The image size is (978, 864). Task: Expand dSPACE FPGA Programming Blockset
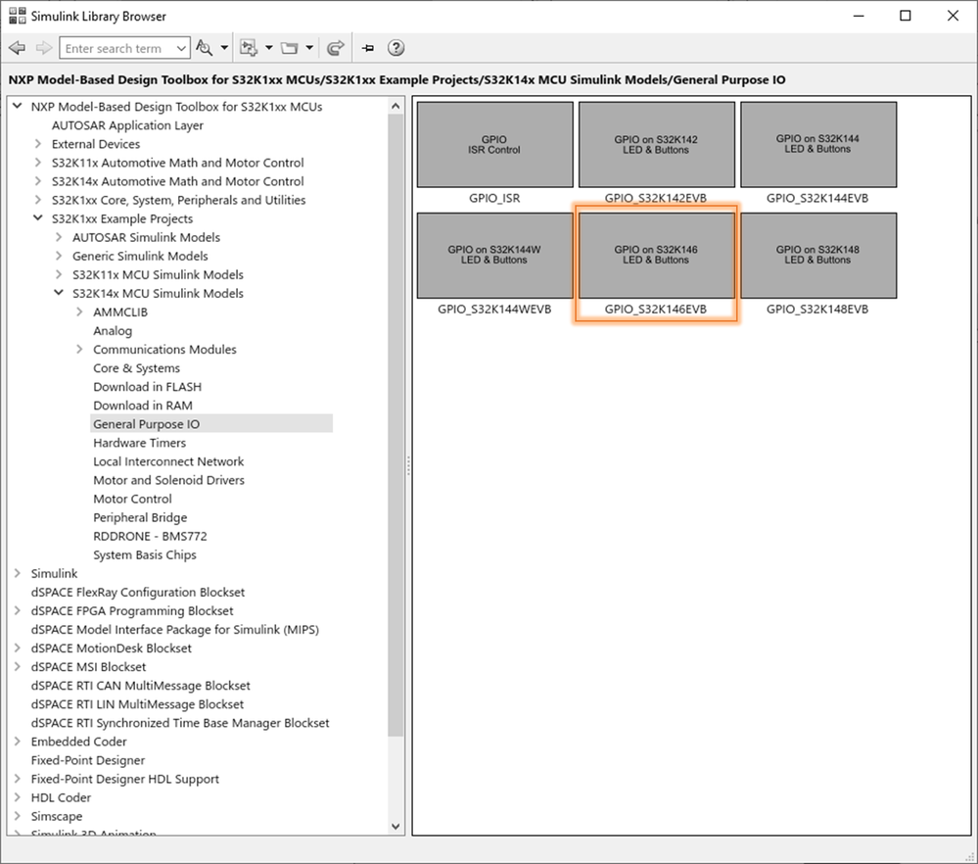(18, 610)
